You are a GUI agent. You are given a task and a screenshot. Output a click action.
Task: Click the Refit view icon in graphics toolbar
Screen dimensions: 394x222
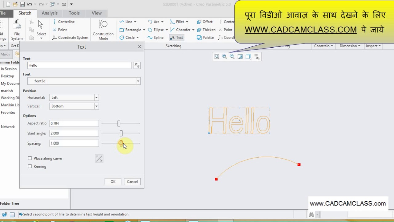pos(217,56)
